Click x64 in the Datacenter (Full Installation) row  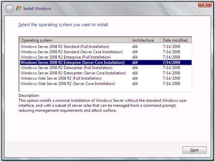(x=135, y=68)
